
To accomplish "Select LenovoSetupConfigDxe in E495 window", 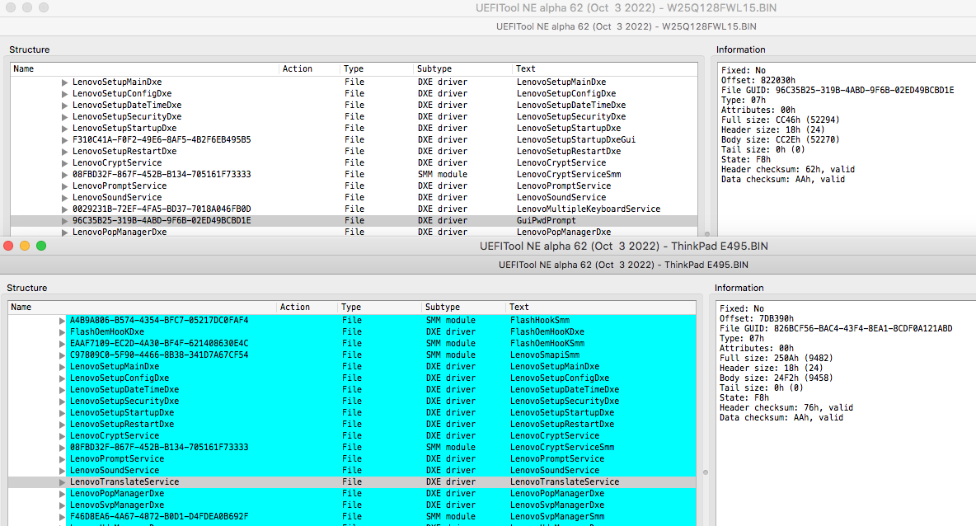I will pos(352,378).
